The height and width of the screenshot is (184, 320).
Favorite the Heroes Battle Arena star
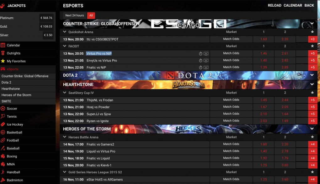pos(312,137)
